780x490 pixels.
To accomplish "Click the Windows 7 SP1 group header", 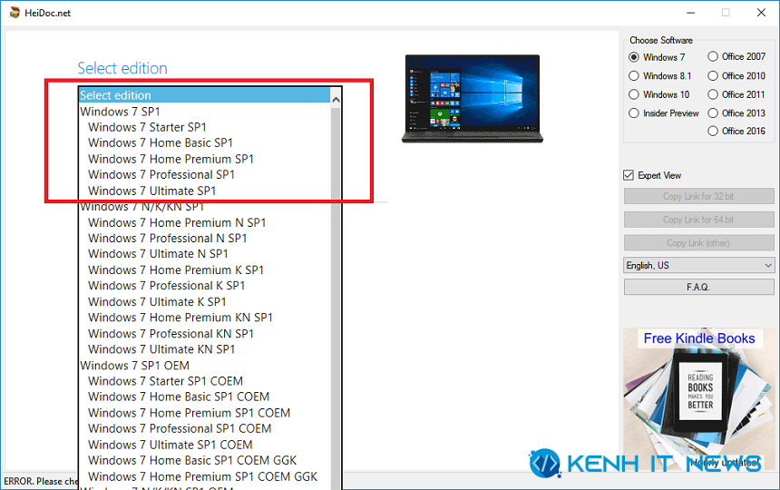I will point(120,112).
